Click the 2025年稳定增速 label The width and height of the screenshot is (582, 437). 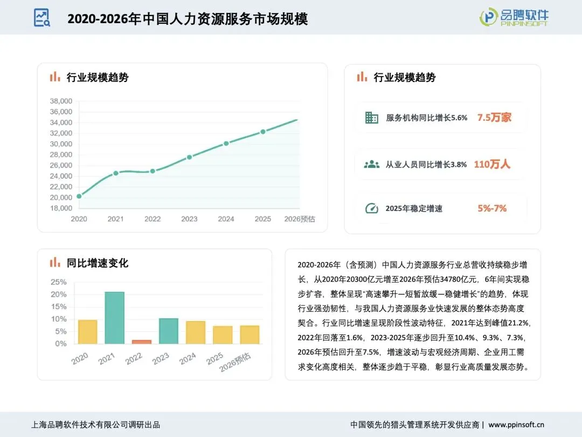(414, 208)
